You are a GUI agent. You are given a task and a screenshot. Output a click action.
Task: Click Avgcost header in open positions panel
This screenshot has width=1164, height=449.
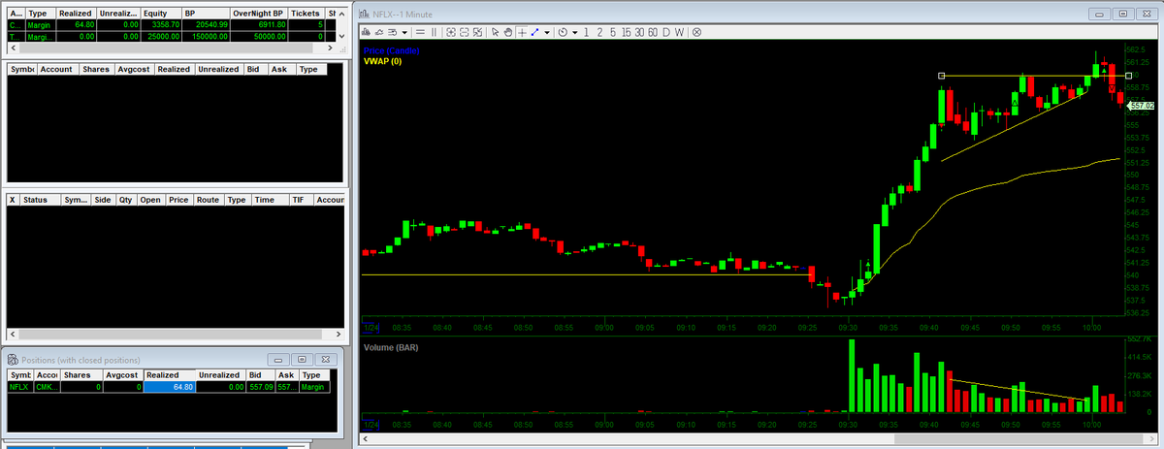134,70
